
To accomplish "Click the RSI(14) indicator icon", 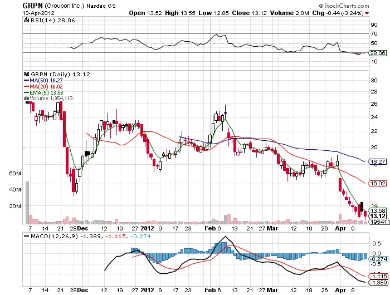I will (x=26, y=20).
